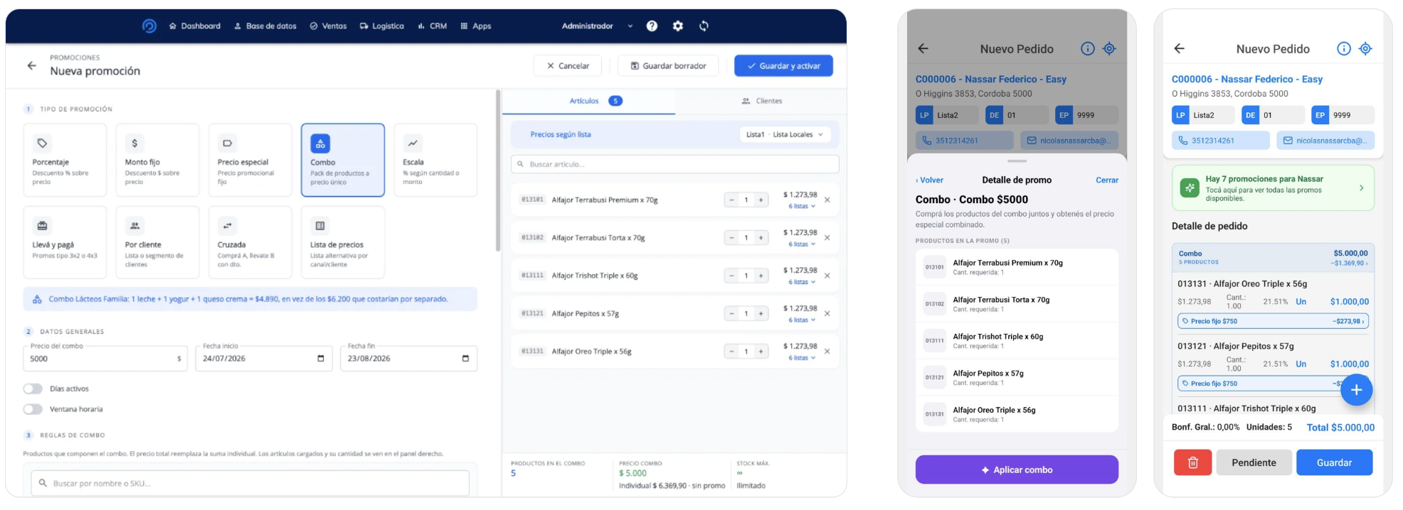Click location target icon in promo detail phone

pyautogui.click(x=1108, y=48)
